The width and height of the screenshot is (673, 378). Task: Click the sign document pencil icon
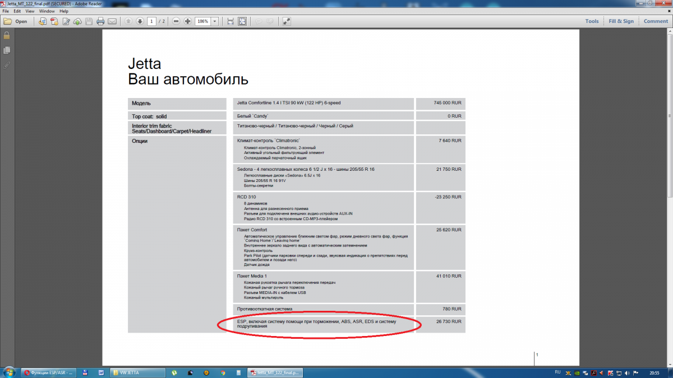click(x=66, y=21)
